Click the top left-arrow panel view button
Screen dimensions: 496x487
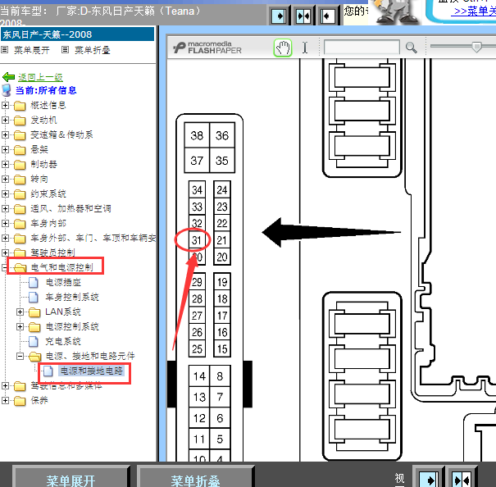coord(327,16)
